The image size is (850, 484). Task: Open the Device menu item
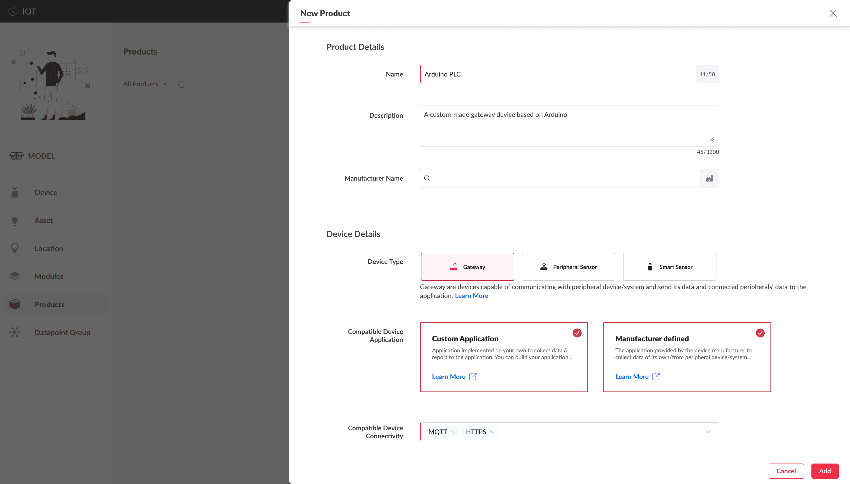click(46, 192)
